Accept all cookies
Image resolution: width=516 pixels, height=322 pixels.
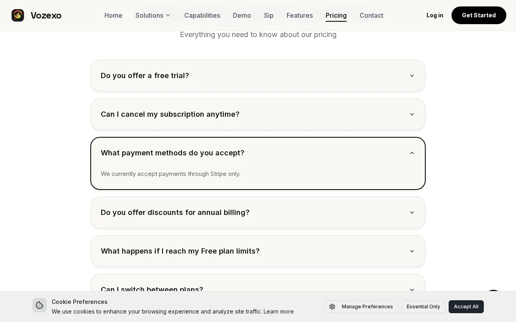[x=466, y=307]
